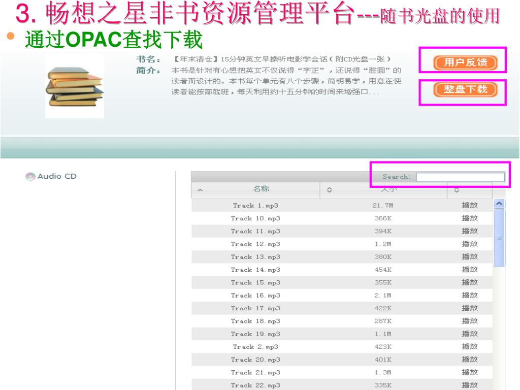Select the Track 11.mp3 file name
Screen dimensions: 520x390
tap(255, 232)
